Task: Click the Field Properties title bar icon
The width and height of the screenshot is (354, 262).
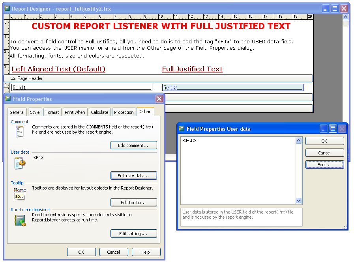Action: pos(9,99)
